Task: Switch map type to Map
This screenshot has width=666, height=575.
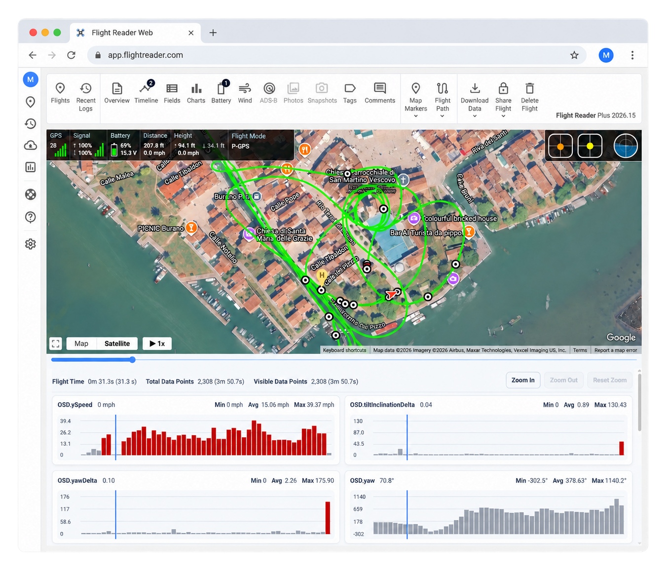Action: (x=81, y=344)
